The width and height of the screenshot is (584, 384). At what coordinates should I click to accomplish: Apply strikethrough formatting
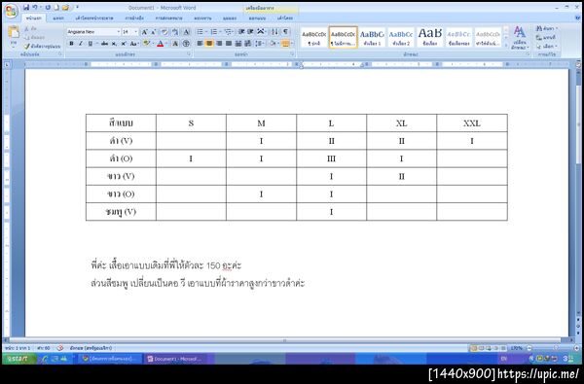click(x=105, y=44)
